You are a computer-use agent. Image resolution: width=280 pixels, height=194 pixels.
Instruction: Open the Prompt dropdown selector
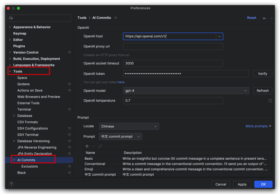120,136
